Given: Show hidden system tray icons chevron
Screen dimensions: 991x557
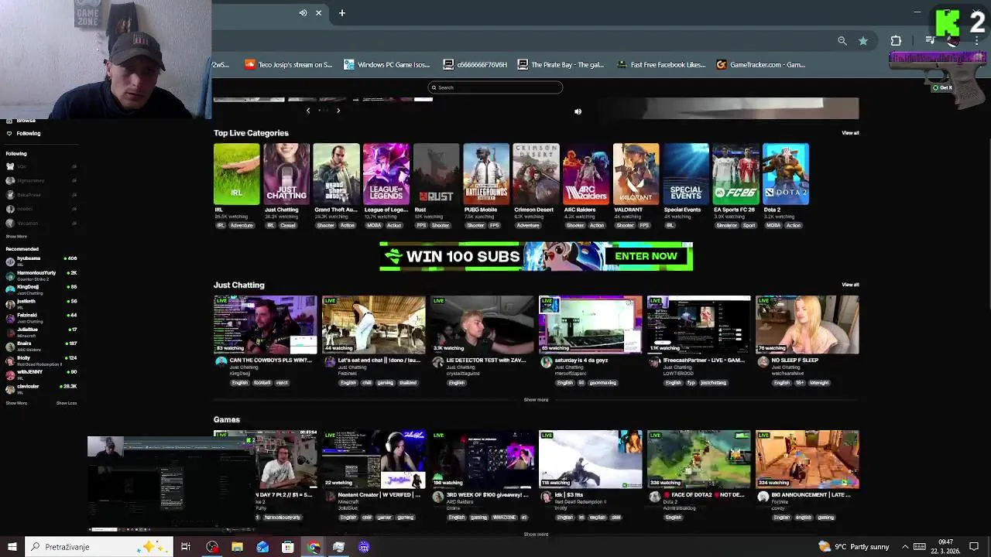Looking at the screenshot, I should point(903,547).
